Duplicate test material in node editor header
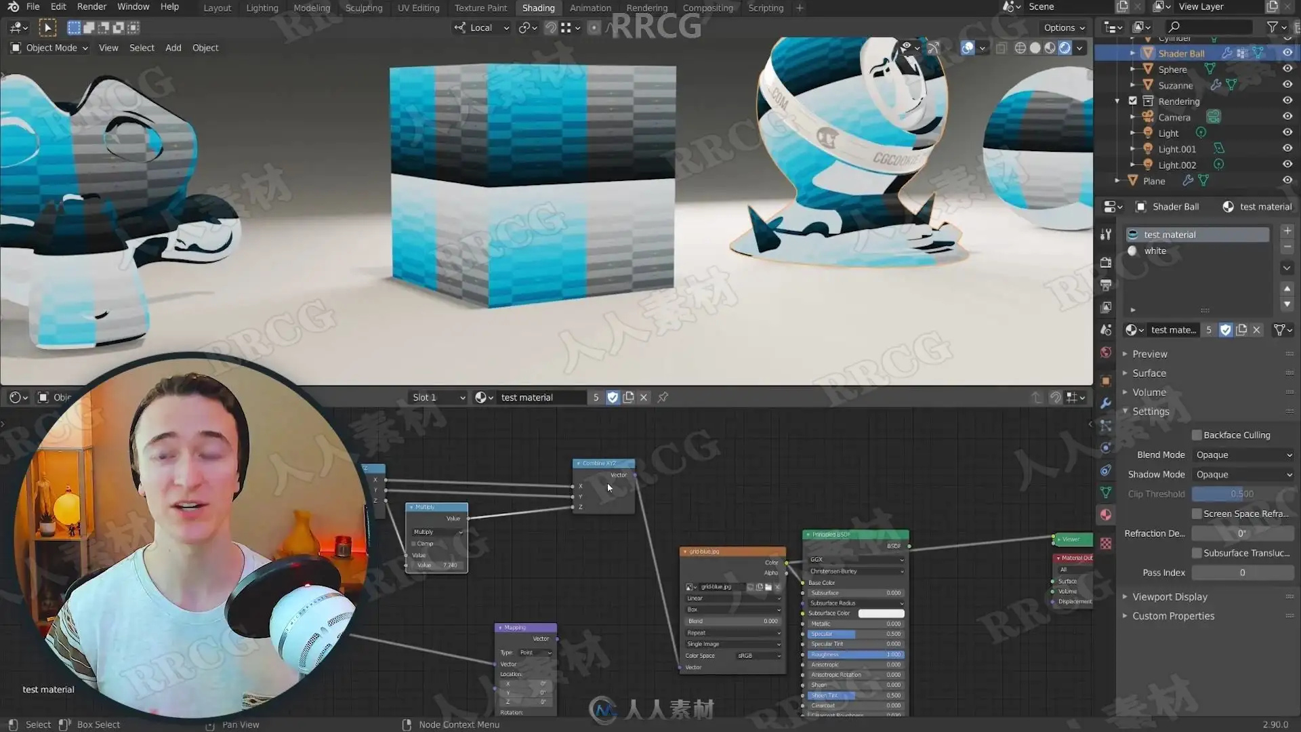Image resolution: width=1301 pixels, height=732 pixels. pyautogui.click(x=628, y=397)
